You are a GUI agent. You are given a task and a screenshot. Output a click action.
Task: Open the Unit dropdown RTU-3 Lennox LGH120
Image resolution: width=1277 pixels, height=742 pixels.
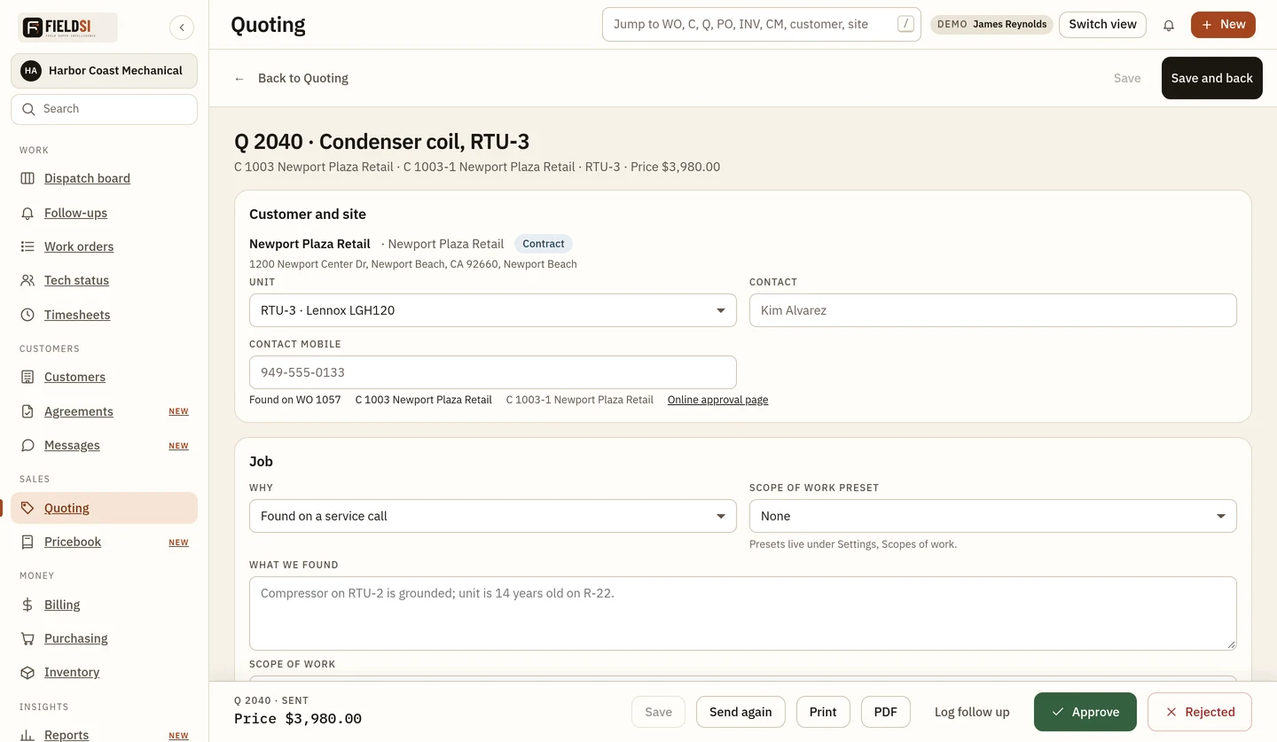click(x=493, y=310)
